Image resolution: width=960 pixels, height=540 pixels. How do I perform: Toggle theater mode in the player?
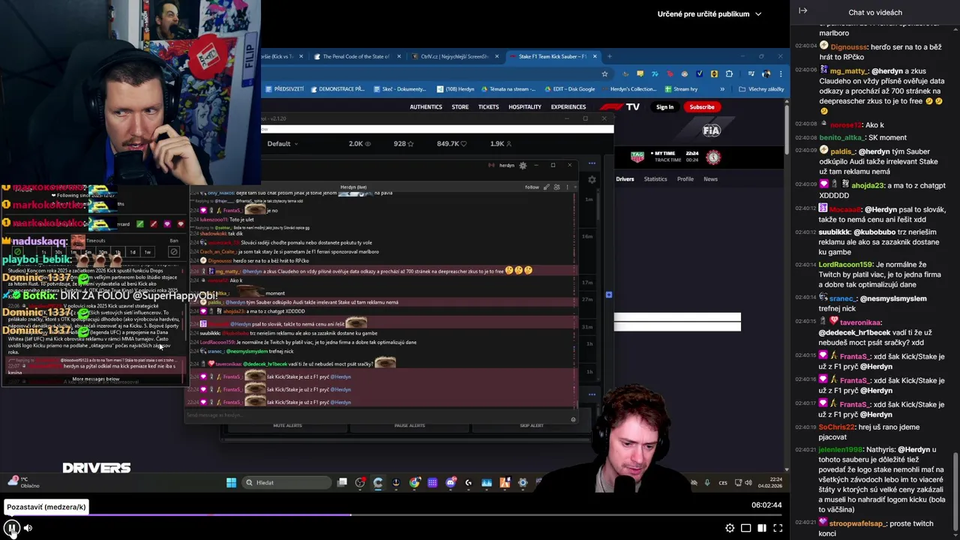click(745, 528)
